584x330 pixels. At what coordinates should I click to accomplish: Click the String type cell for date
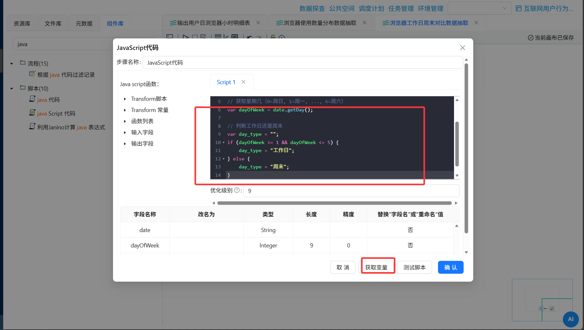268,230
